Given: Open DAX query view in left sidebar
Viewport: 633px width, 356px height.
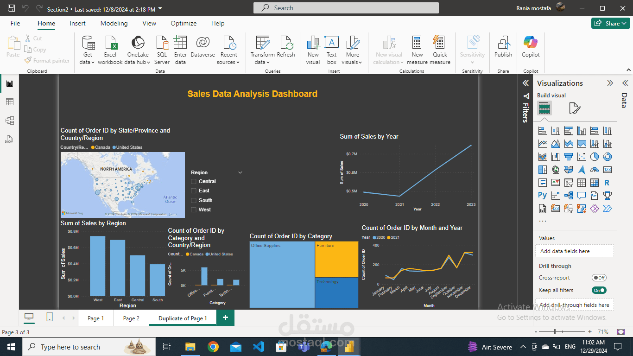Looking at the screenshot, I should point(10,139).
